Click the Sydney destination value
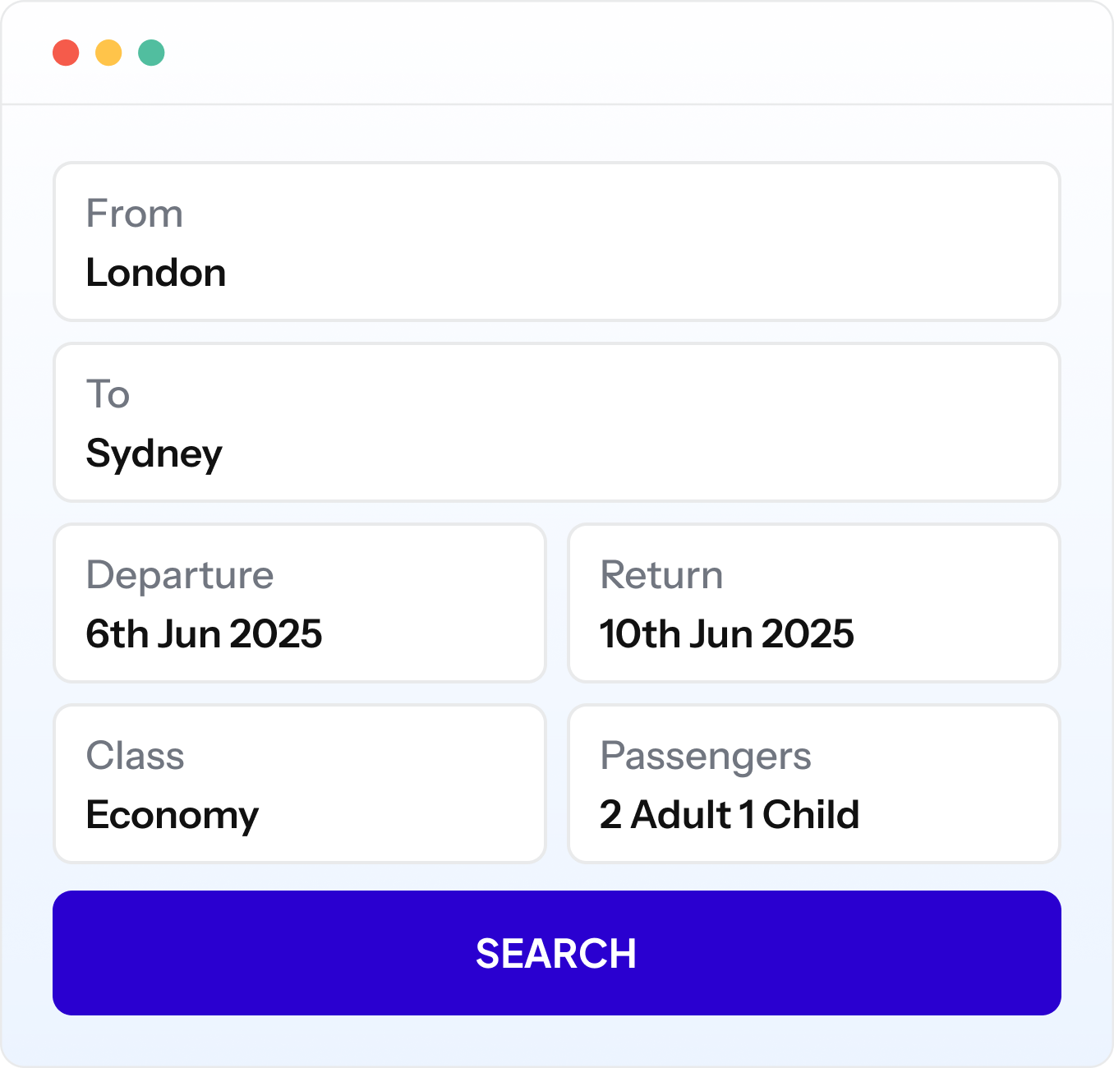This screenshot has width=1114, height=1068. click(x=154, y=454)
